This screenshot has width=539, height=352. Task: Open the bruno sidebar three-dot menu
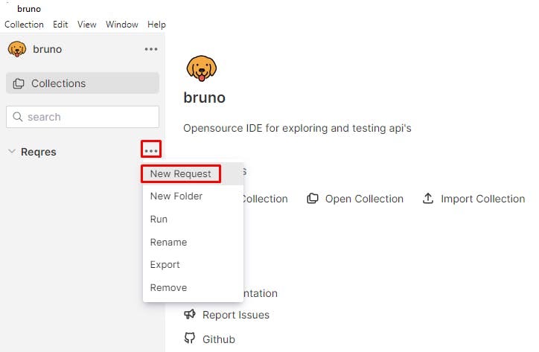151,49
